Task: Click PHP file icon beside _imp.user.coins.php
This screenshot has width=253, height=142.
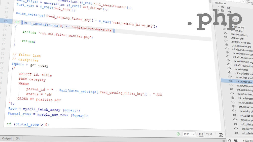Action: click(225, 33)
